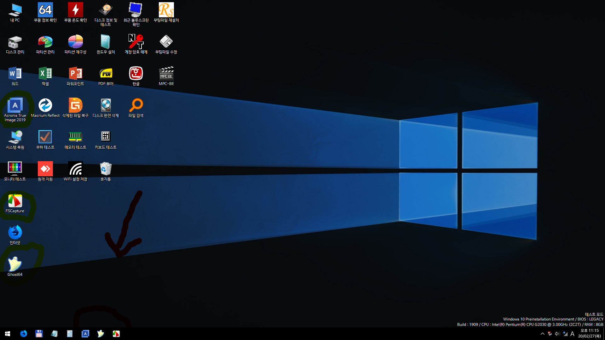Open the 휴지통 recycle bin
Viewport: 605px width, 340px height.
tap(106, 172)
